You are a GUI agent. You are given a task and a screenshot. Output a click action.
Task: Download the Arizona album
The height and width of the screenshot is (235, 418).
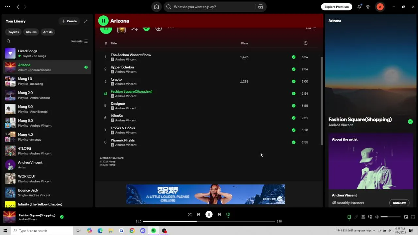click(x=159, y=29)
